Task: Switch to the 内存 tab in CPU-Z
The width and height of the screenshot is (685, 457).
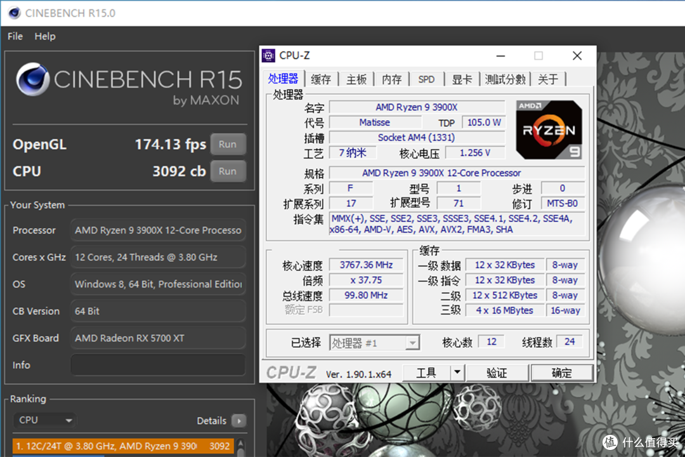Action: click(391, 79)
